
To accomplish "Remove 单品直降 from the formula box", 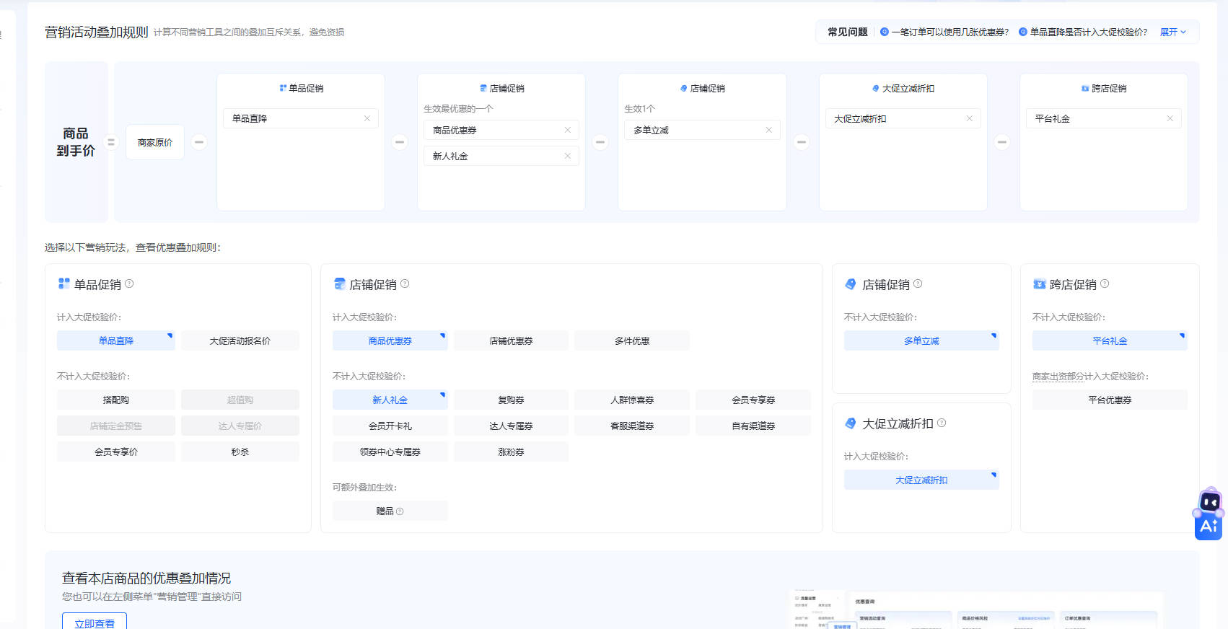I will click(x=367, y=118).
